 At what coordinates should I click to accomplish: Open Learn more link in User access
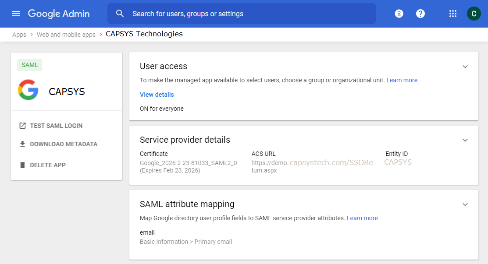(402, 80)
